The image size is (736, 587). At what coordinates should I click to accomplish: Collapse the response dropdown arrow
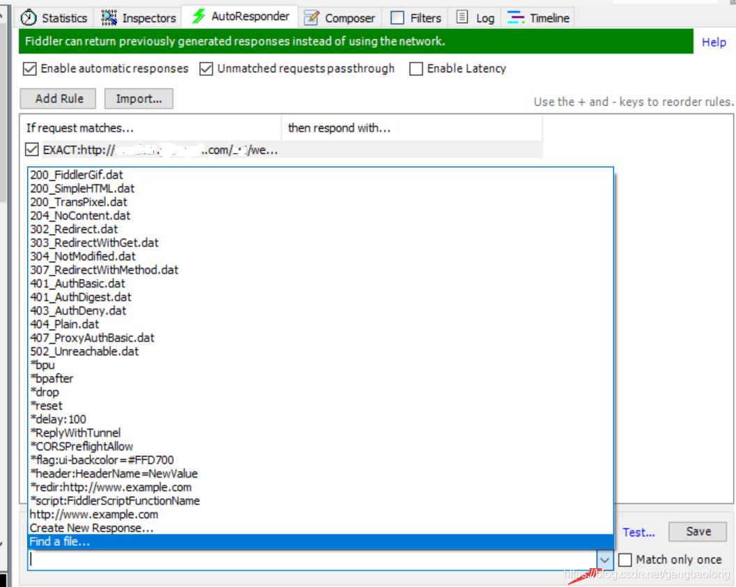[604, 560]
